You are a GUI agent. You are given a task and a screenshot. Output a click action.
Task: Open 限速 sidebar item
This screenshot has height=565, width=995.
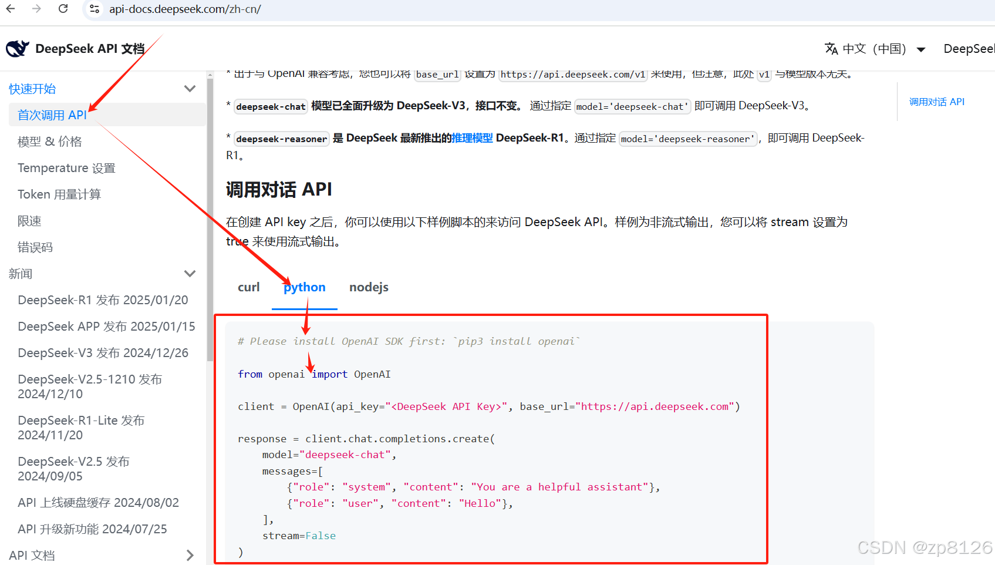(29, 221)
